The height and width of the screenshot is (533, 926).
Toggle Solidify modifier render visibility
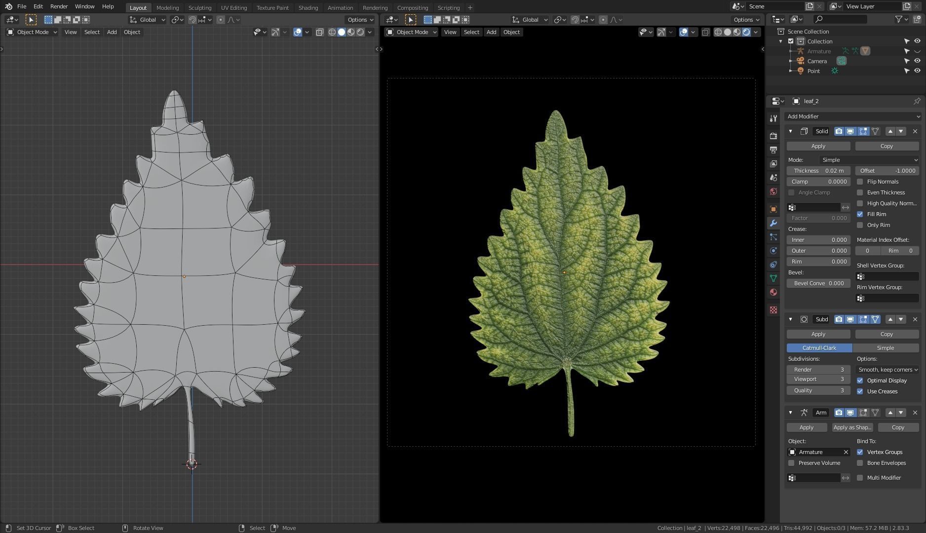pyautogui.click(x=839, y=131)
